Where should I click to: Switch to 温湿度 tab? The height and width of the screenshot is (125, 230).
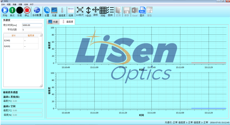click(x=67, y=22)
